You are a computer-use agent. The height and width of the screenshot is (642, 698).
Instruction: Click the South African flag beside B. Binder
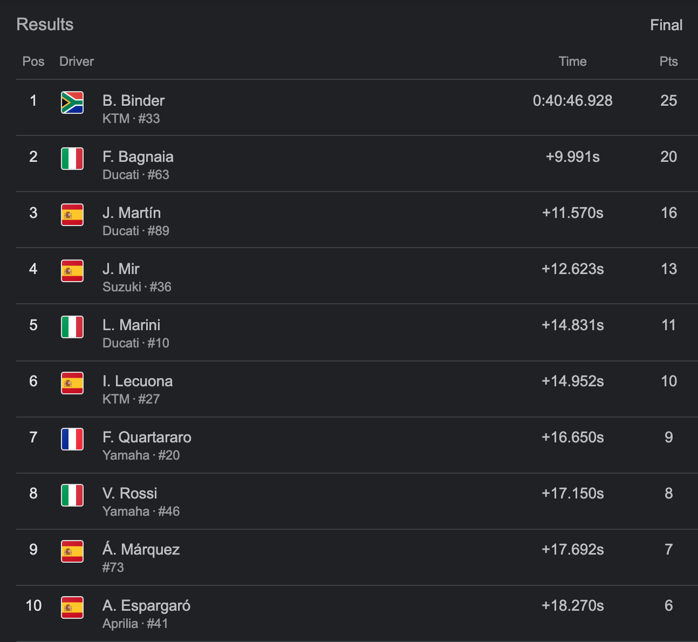click(72, 103)
